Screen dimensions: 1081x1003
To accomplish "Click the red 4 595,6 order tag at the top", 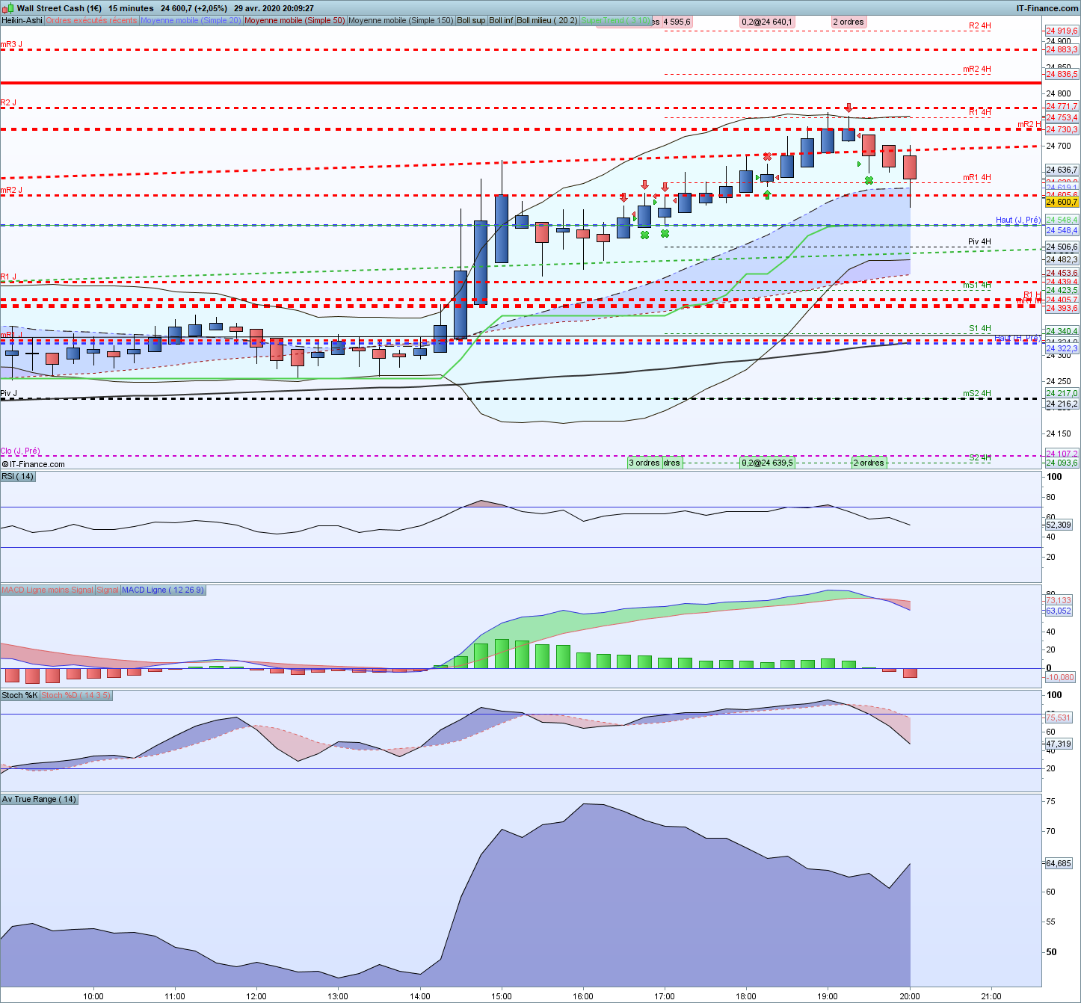I will tap(676, 22).
